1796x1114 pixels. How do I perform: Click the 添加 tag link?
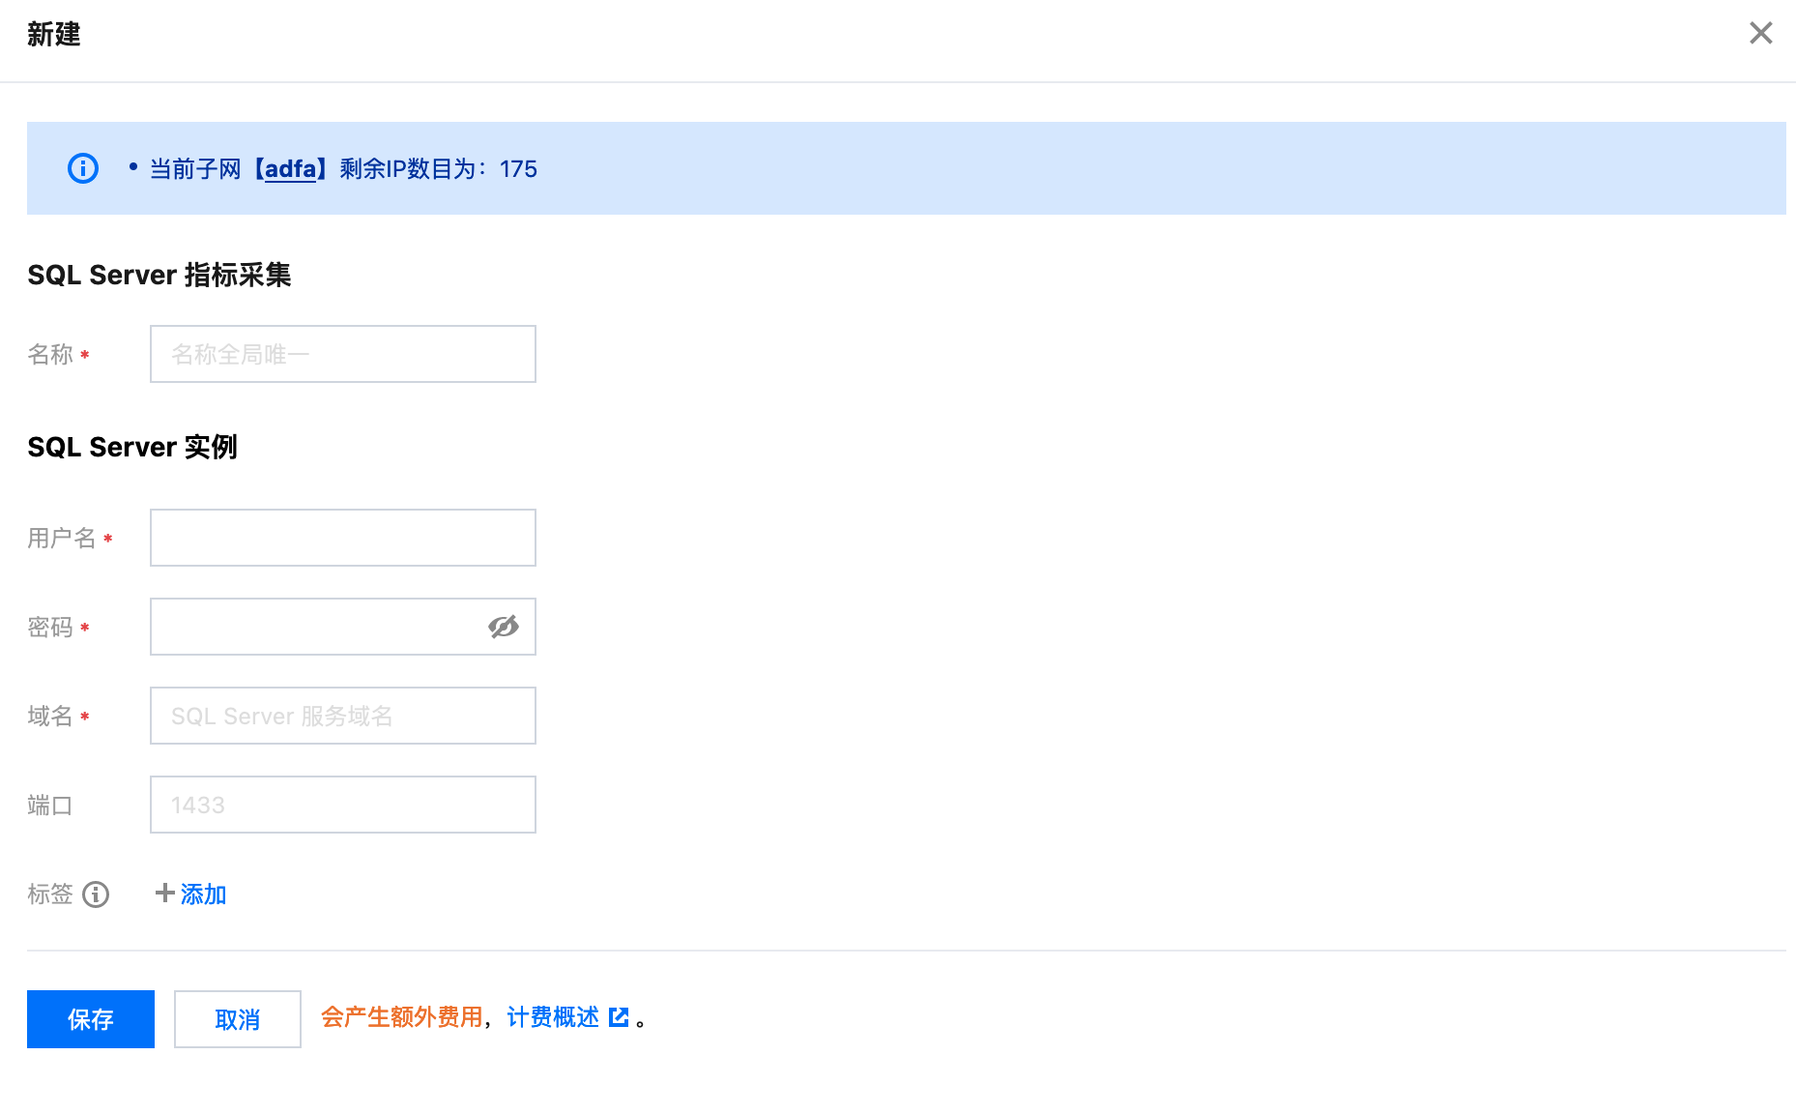click(203, 894)
